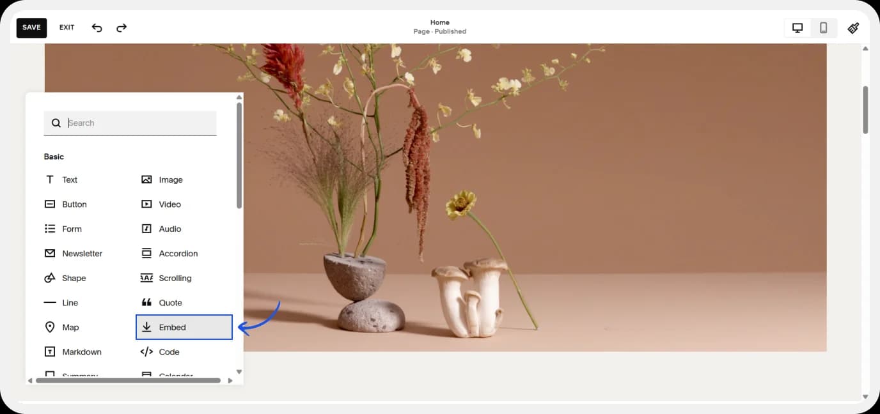Exit the page editor
Screen dimensions: 880x414
click(x=67, y=27)
